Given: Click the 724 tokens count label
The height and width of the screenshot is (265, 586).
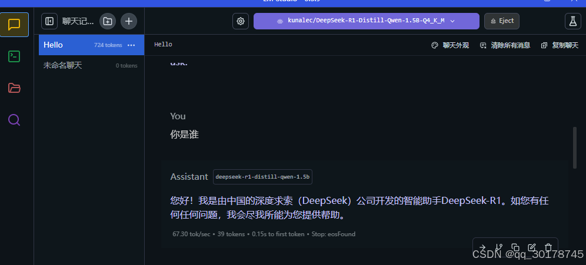Looking at the screenshot, I should click(x=108, y=45).
